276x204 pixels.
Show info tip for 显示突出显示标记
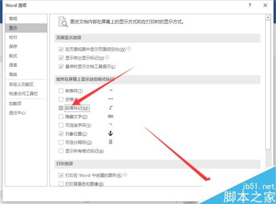point(107,57)
